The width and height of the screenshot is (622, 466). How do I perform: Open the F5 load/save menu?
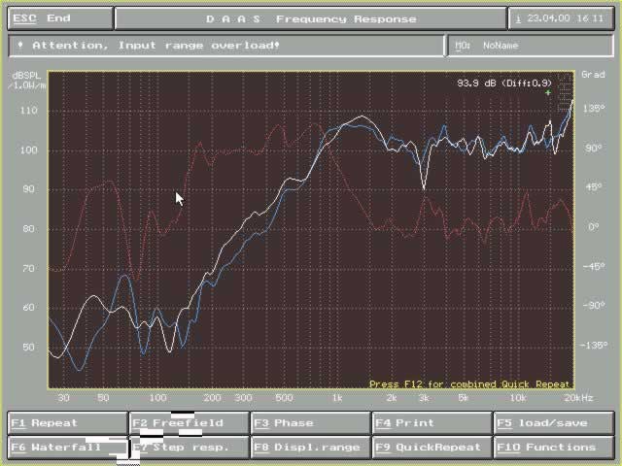pos(553,423)
